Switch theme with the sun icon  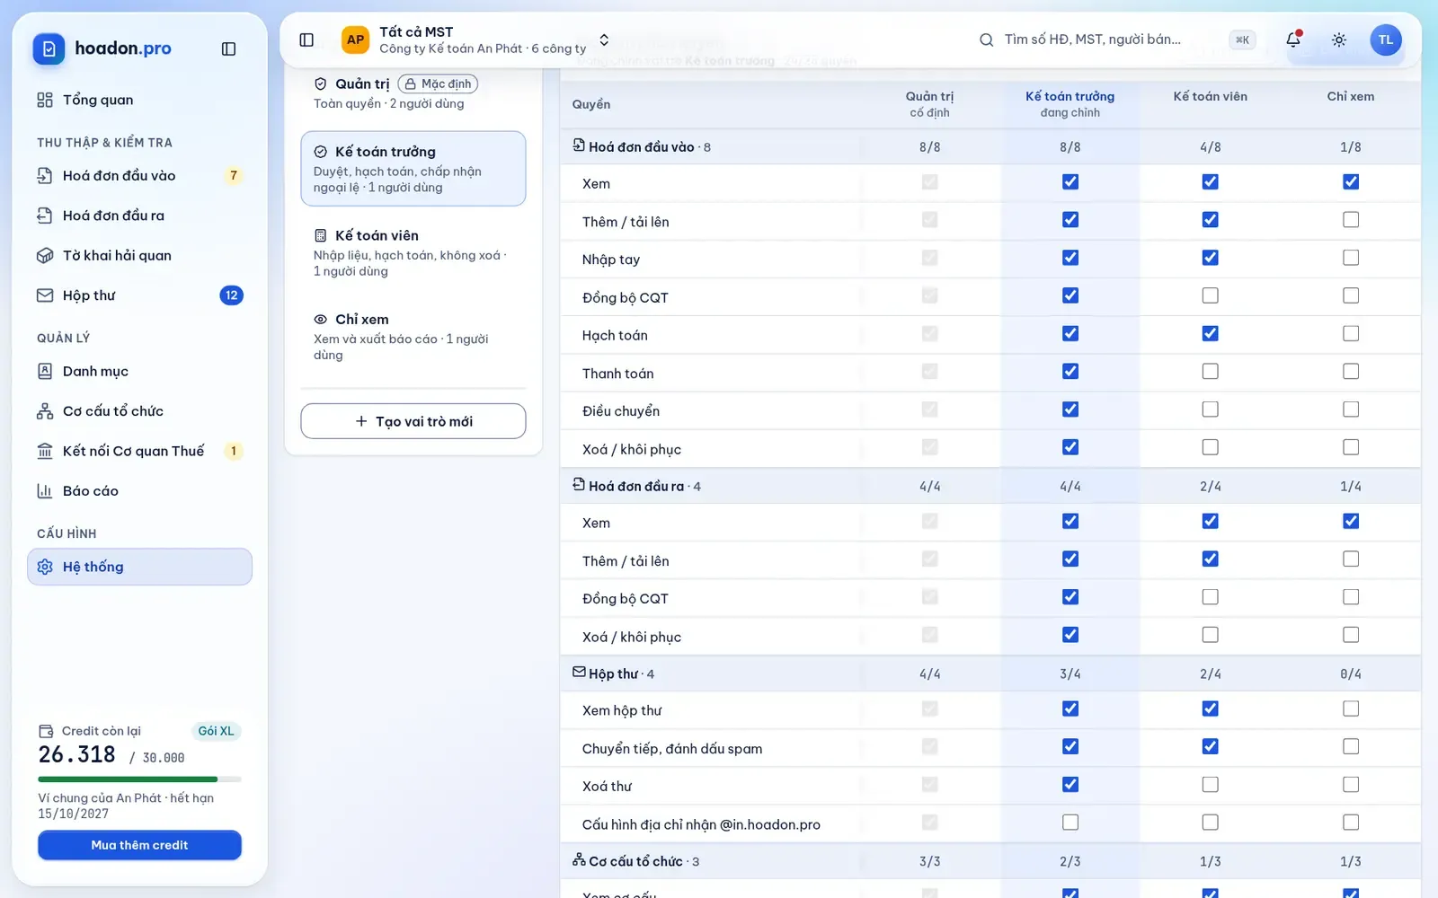[x=1339, y=40]
